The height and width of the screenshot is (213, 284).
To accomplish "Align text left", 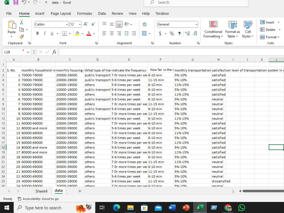I will 104,33.
